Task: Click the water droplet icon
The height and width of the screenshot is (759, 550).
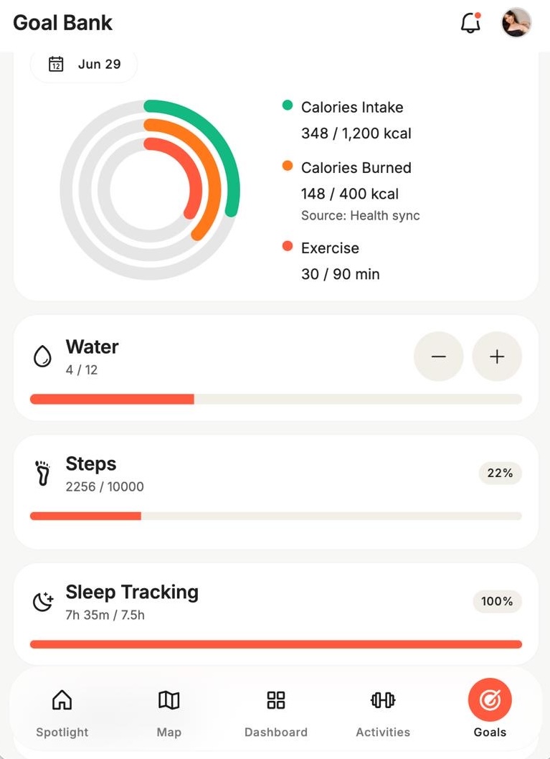Action: coord(42,357)
